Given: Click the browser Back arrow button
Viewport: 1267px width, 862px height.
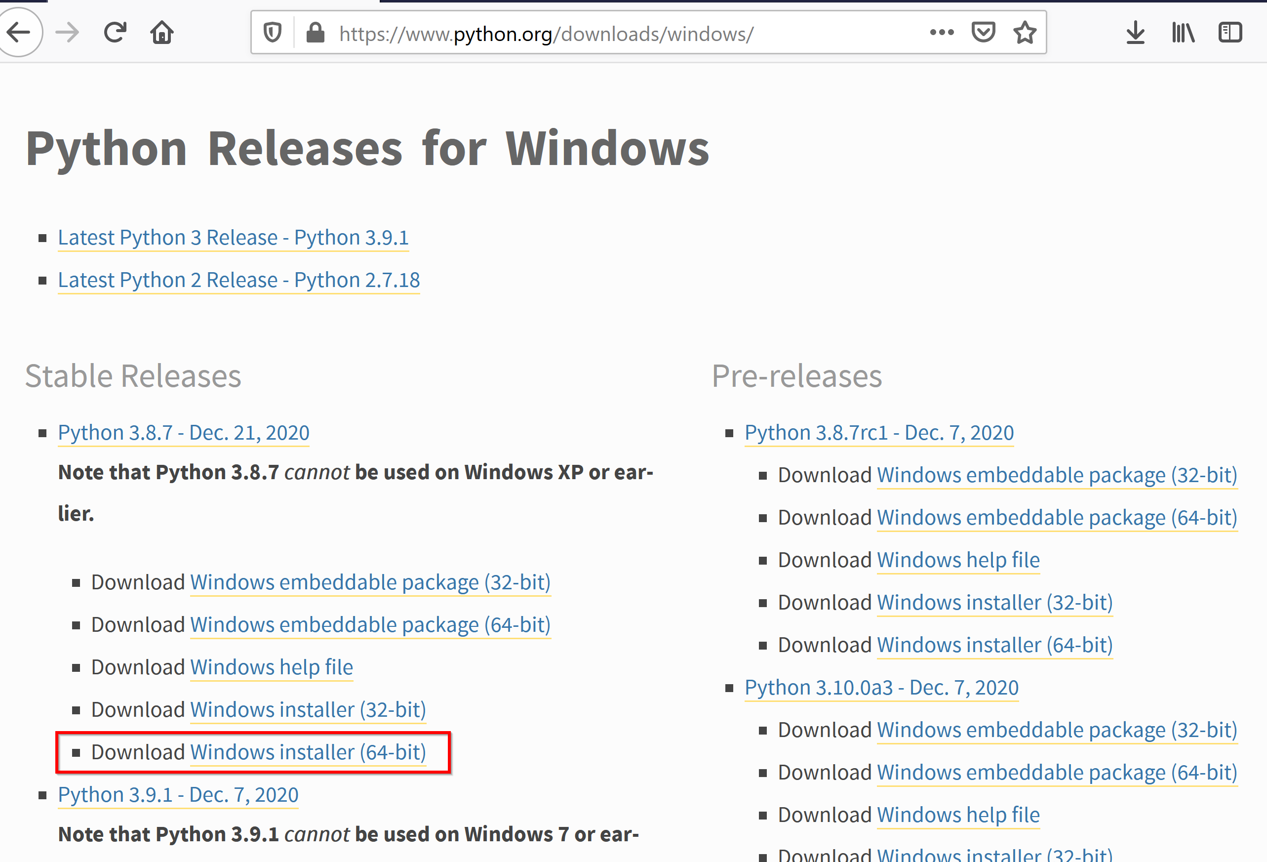Looking at the screenshot, I should 20,33.
